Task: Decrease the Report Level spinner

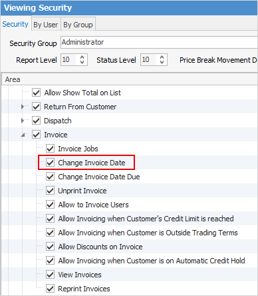Action: [x=82, y=63]
